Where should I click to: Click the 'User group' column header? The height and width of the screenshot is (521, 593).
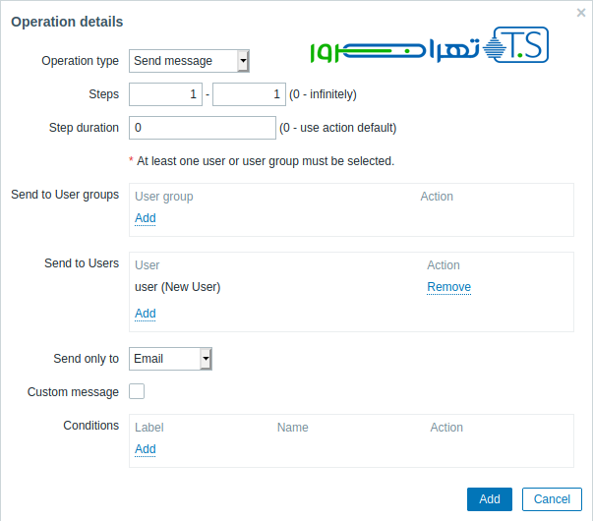(x=164, y=197)
